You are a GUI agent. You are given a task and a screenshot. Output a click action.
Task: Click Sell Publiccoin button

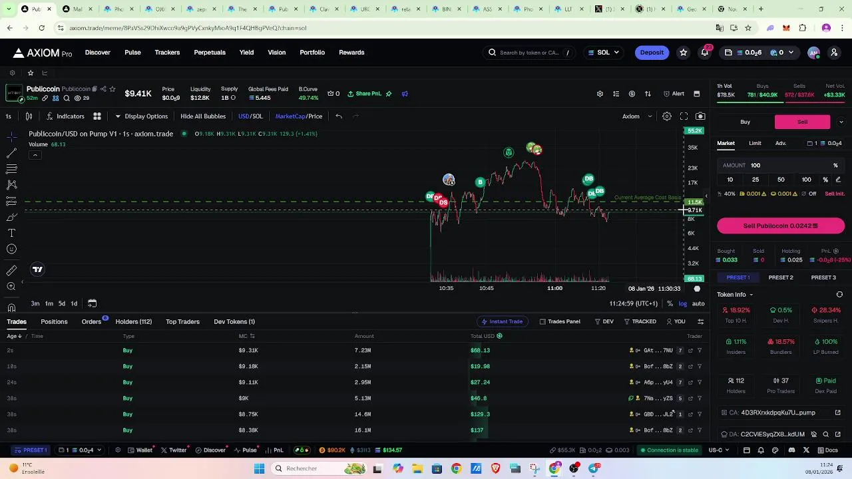(781, 226)
